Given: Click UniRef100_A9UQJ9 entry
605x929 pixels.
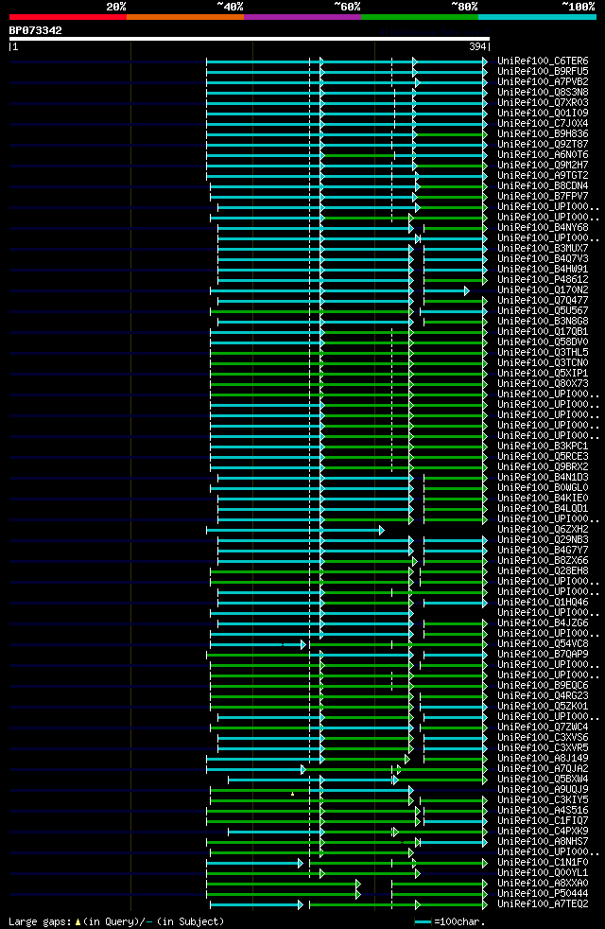Looking at the screenshot, I should pyautogui.click(x=543, y=790).
